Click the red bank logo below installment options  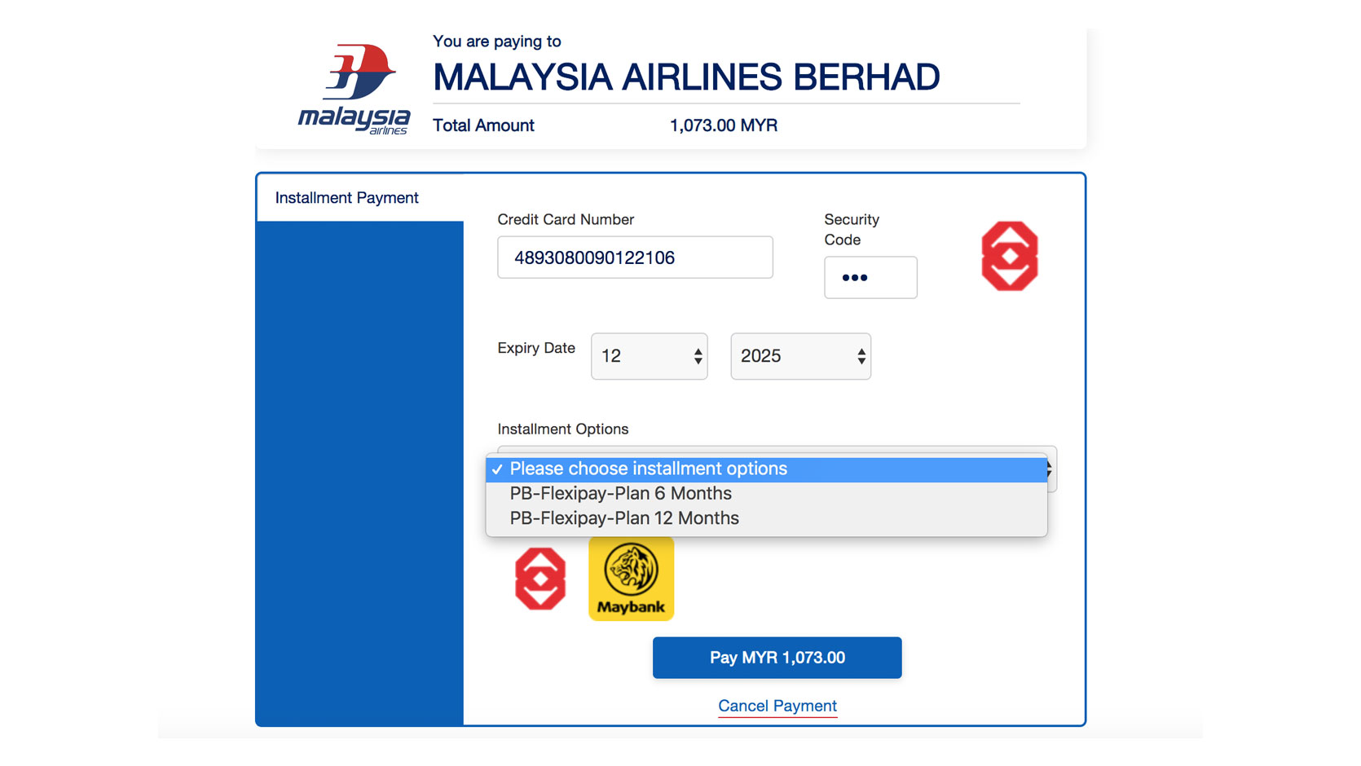[x=540, y=579]
